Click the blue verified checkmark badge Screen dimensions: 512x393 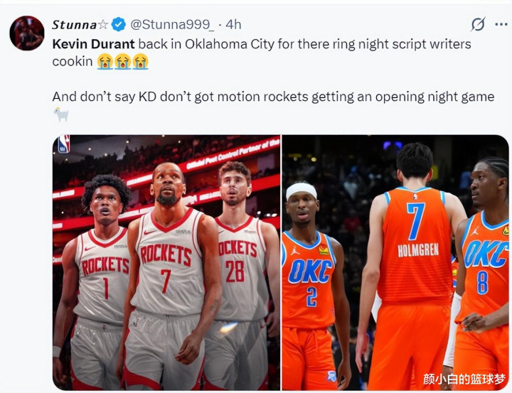click(119, 24)
